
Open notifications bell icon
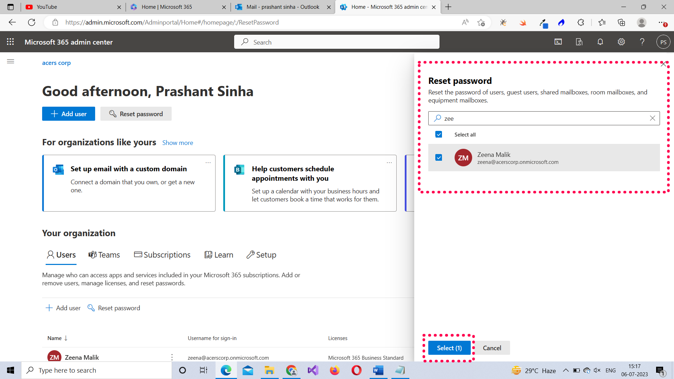click(x=600, y=42)
